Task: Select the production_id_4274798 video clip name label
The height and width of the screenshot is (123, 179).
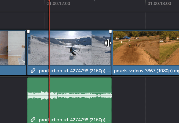Action: tap(74, 71)
